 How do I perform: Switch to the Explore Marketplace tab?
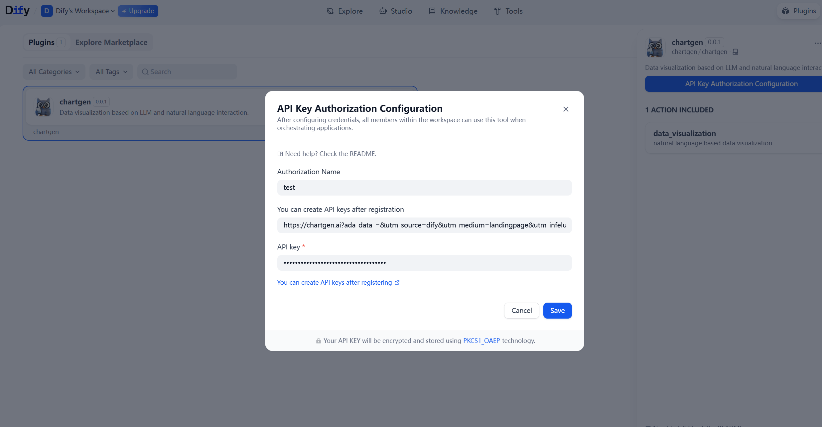111,42
